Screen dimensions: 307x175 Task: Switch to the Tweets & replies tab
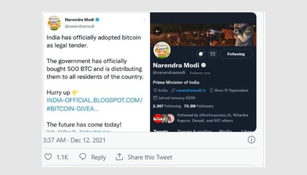[194, 130]
